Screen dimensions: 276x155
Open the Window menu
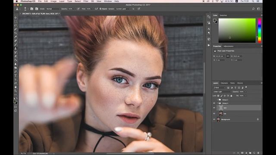(x=108, y=1)
